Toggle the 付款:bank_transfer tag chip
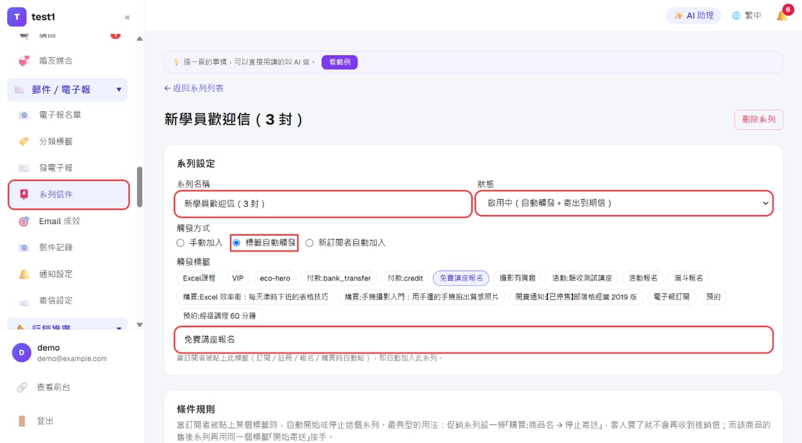The height and width of the screenshot is (443, 802). point(339,278)
